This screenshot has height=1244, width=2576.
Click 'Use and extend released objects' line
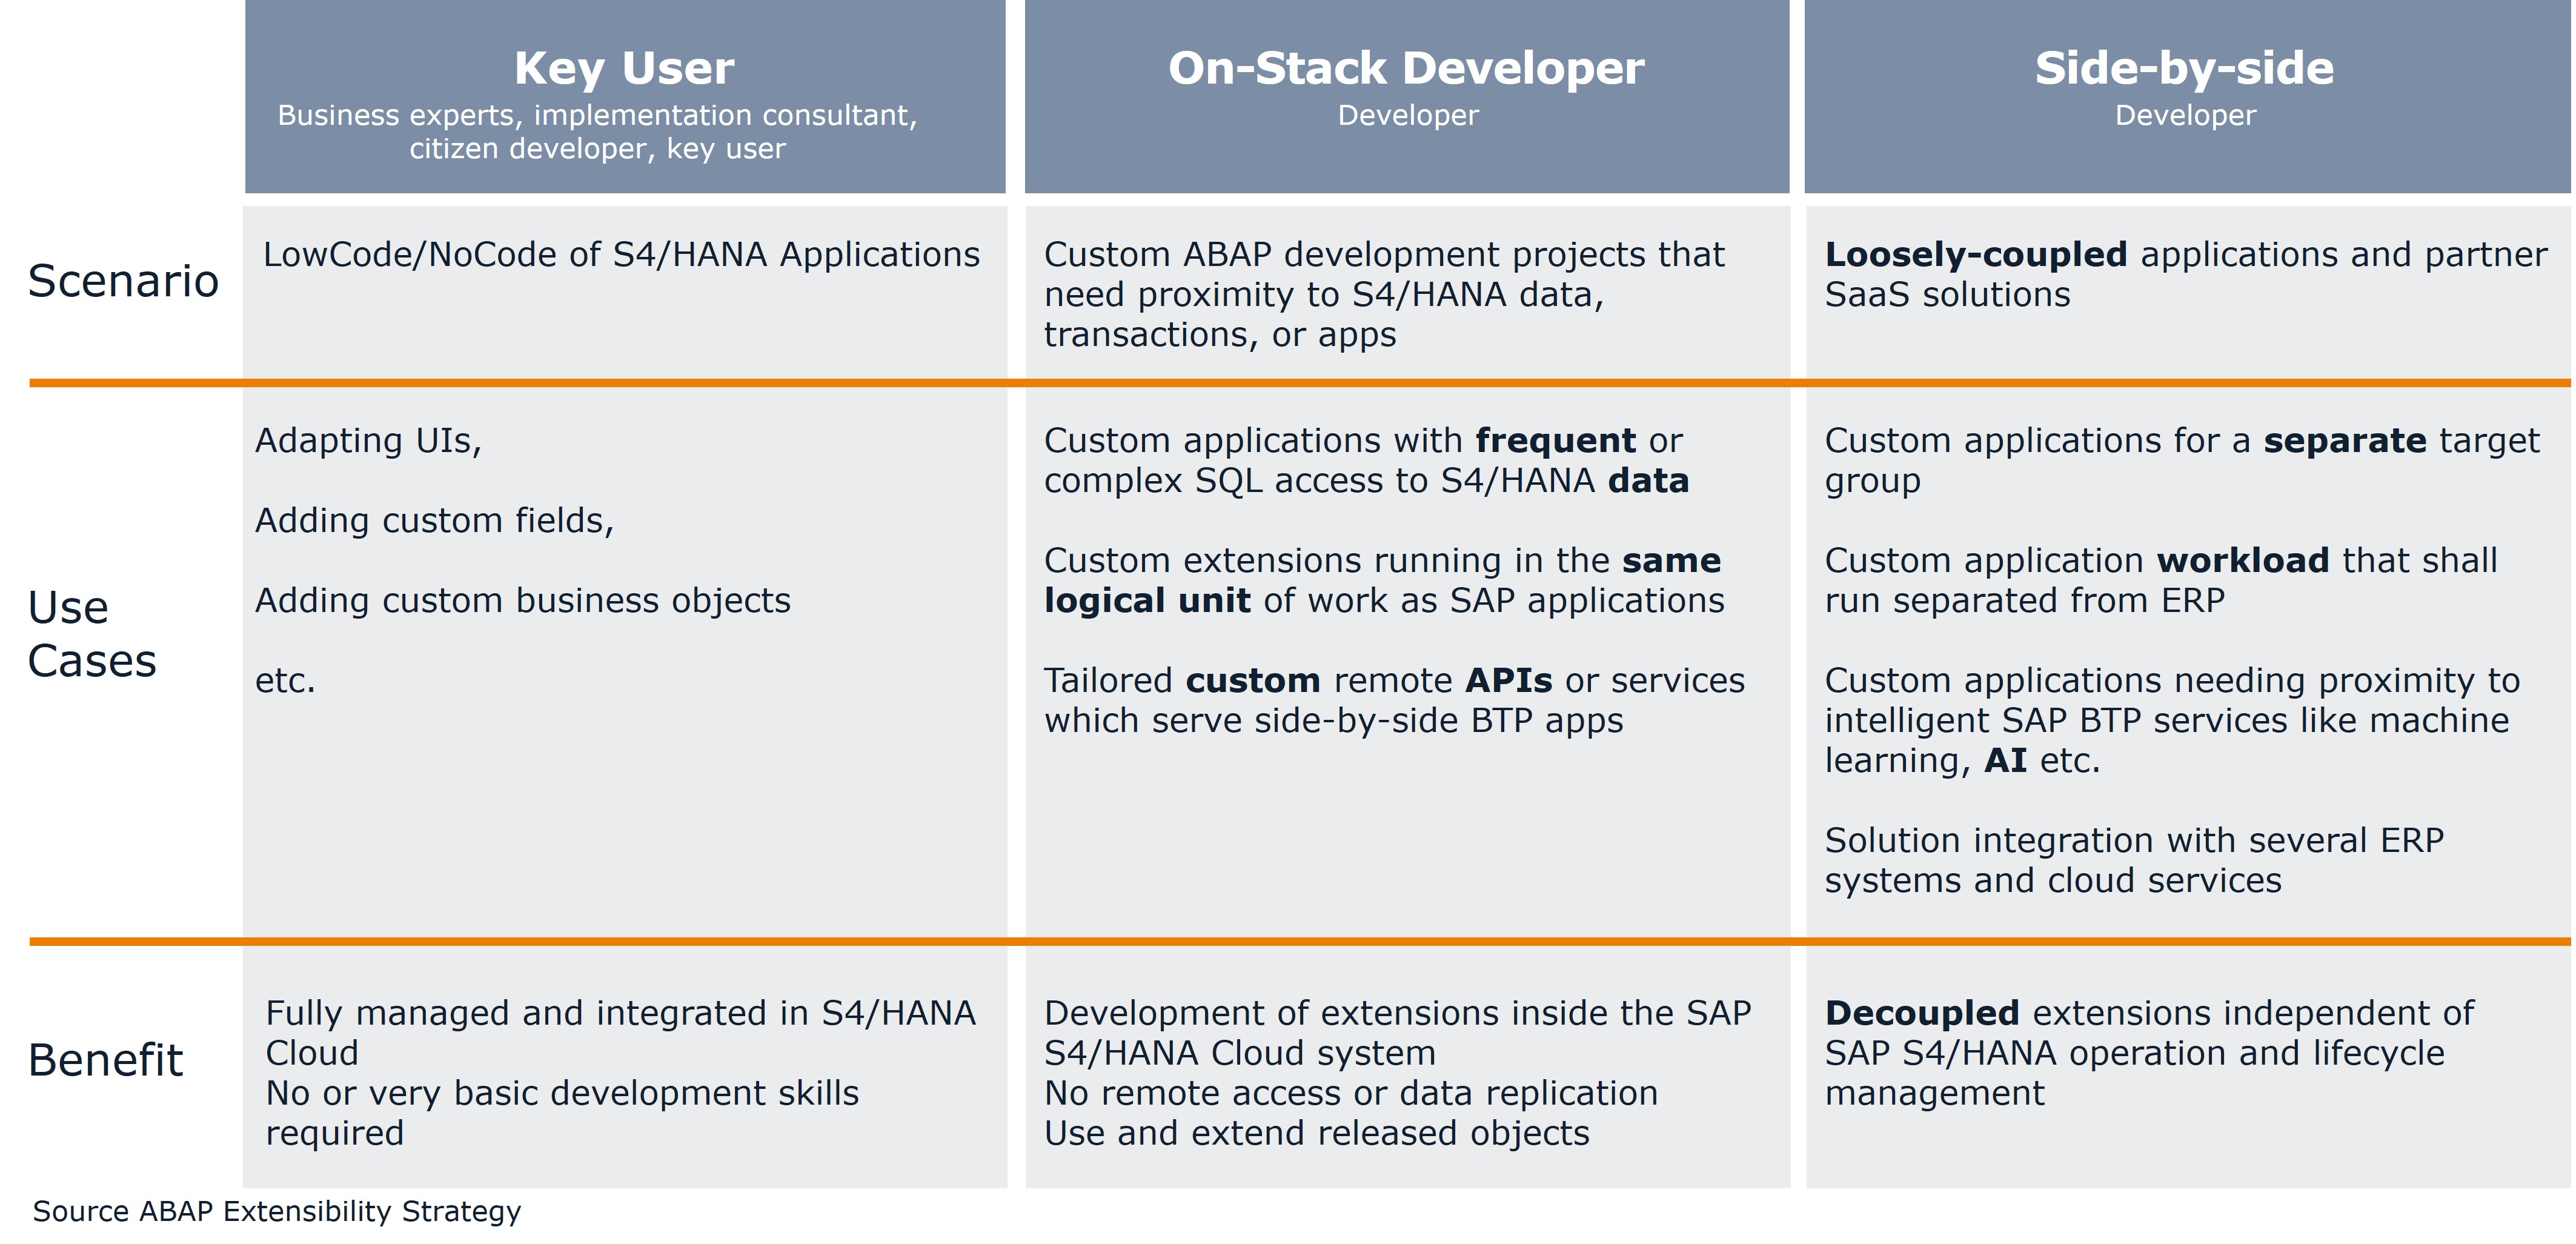tap(1317, 1134)
